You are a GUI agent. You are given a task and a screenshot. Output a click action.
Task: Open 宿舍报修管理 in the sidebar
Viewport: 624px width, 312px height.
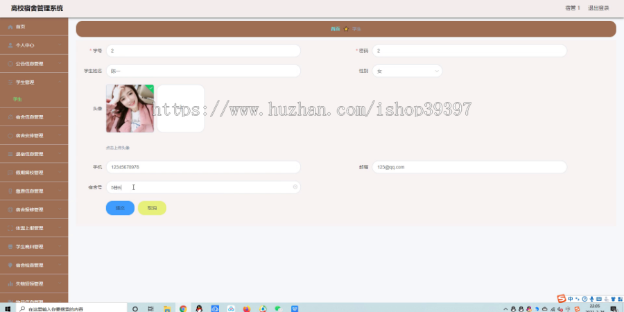[34, 209]
